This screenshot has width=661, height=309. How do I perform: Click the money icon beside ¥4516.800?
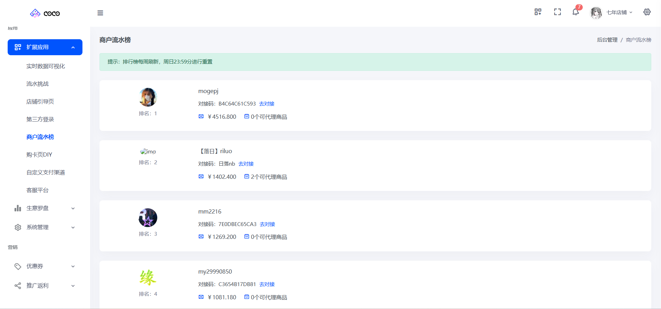pyautogui.click(x=201, y=117)
